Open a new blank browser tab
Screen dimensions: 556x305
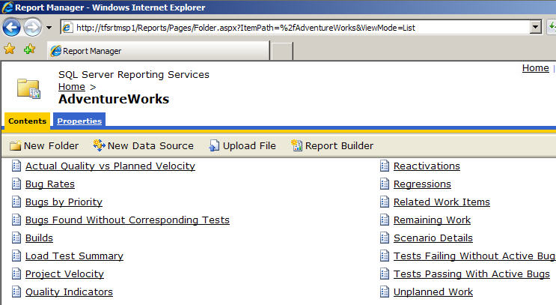[x=282, y=51]
